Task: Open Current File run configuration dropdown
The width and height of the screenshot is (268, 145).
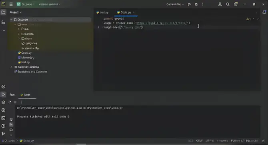Action: [175, 4]
